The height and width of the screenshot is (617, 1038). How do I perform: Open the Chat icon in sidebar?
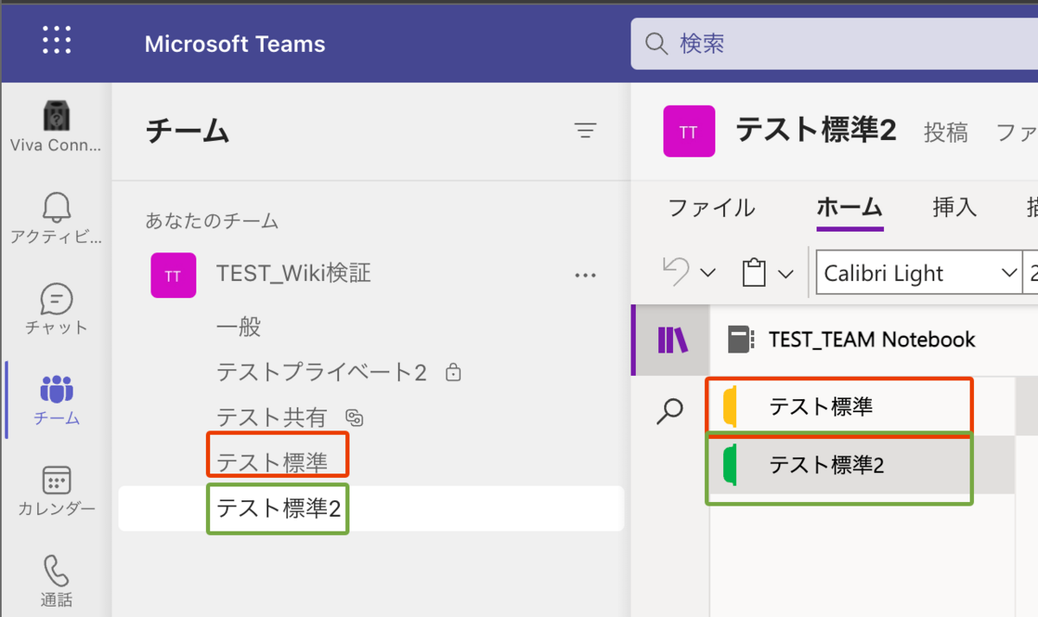click(56, 308)
